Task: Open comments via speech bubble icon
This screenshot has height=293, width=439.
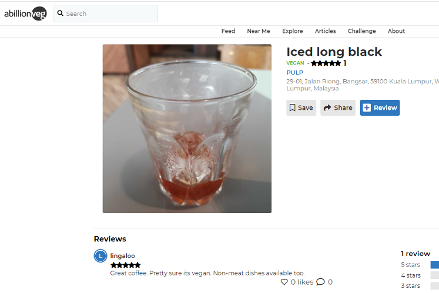Action: tap(320, 282)
